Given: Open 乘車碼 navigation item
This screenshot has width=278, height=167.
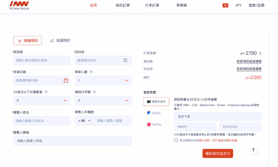Looking at the screenshot, I should [182, 5].
